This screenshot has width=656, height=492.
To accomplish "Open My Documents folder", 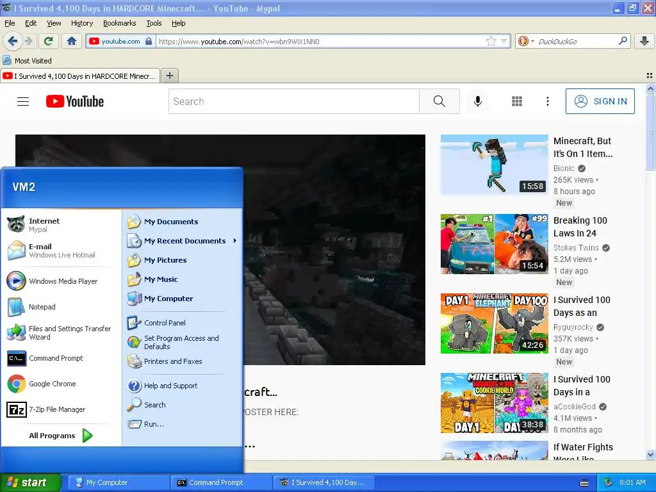I will click(183, 222).
